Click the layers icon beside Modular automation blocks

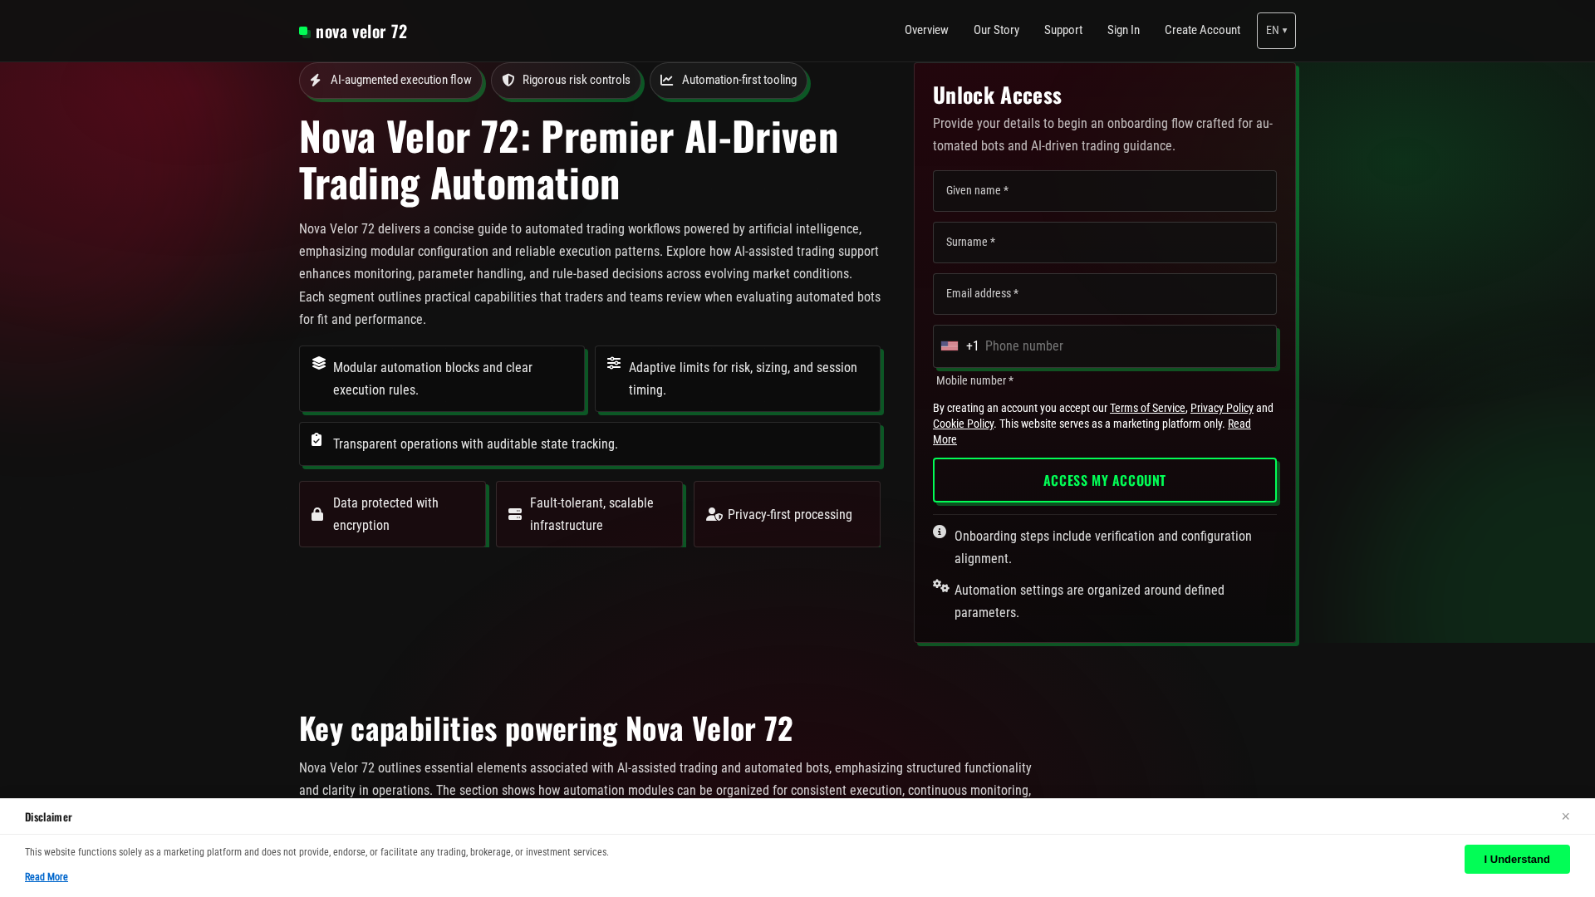319,363
